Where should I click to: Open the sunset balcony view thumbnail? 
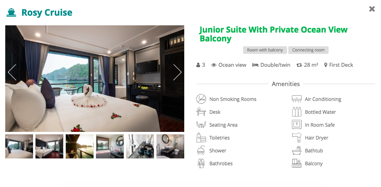(79, 146)
